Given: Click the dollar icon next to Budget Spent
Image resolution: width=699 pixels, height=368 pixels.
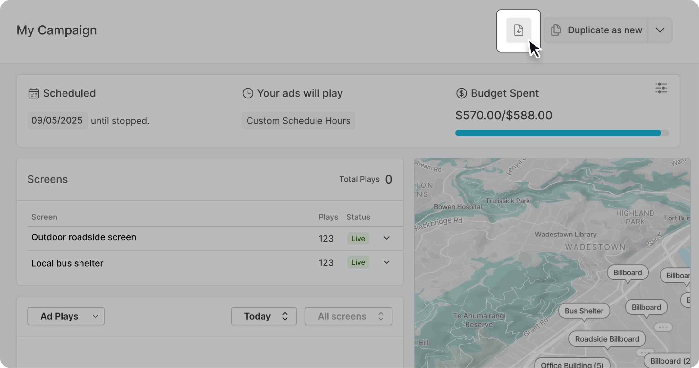Looking at the screenshot, I should [x=461, y=93].
